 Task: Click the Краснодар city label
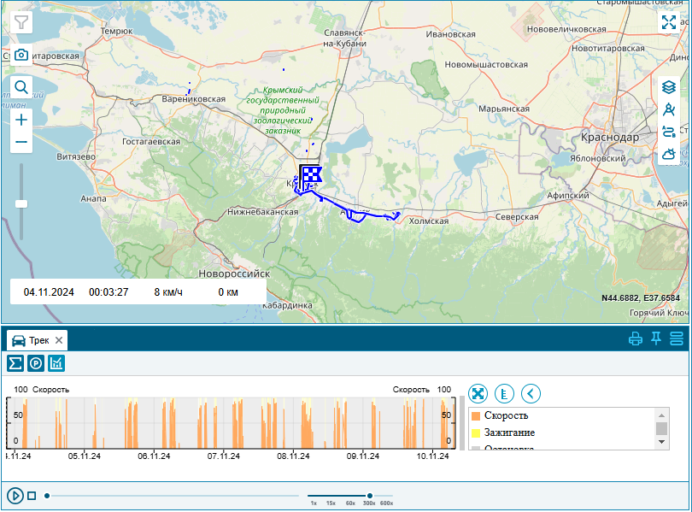[x=610, y=138]
